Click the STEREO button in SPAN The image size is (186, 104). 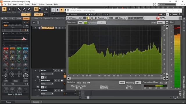(x=111, y=18)
